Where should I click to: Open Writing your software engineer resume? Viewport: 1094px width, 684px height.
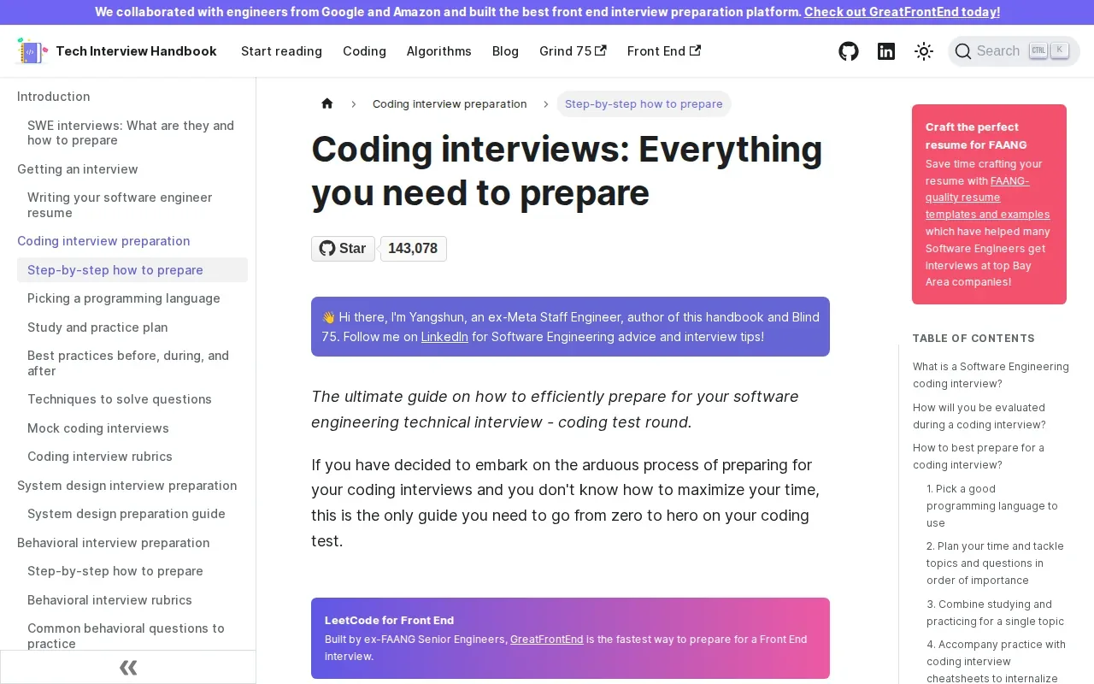click(x=132, y=205)
